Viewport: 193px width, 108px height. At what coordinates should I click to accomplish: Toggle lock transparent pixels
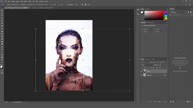pyautogui.click(x=144, y=68)
